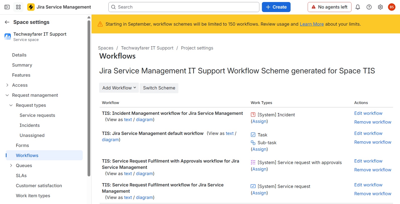
Task: Click the sidebar scrollbar up arrow
Action: [x=89, y=17]
